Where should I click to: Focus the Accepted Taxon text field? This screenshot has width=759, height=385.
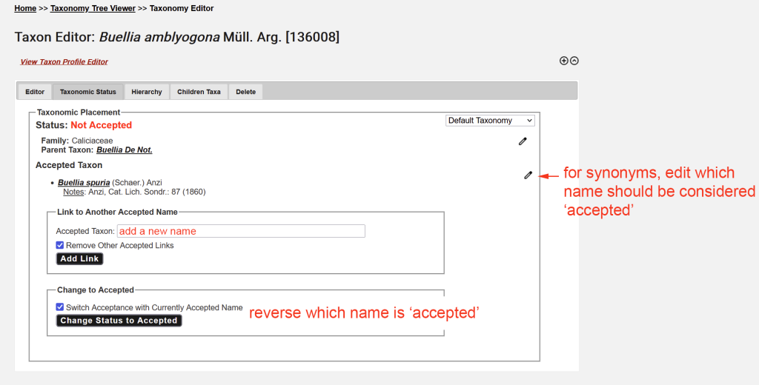(241, 231)
